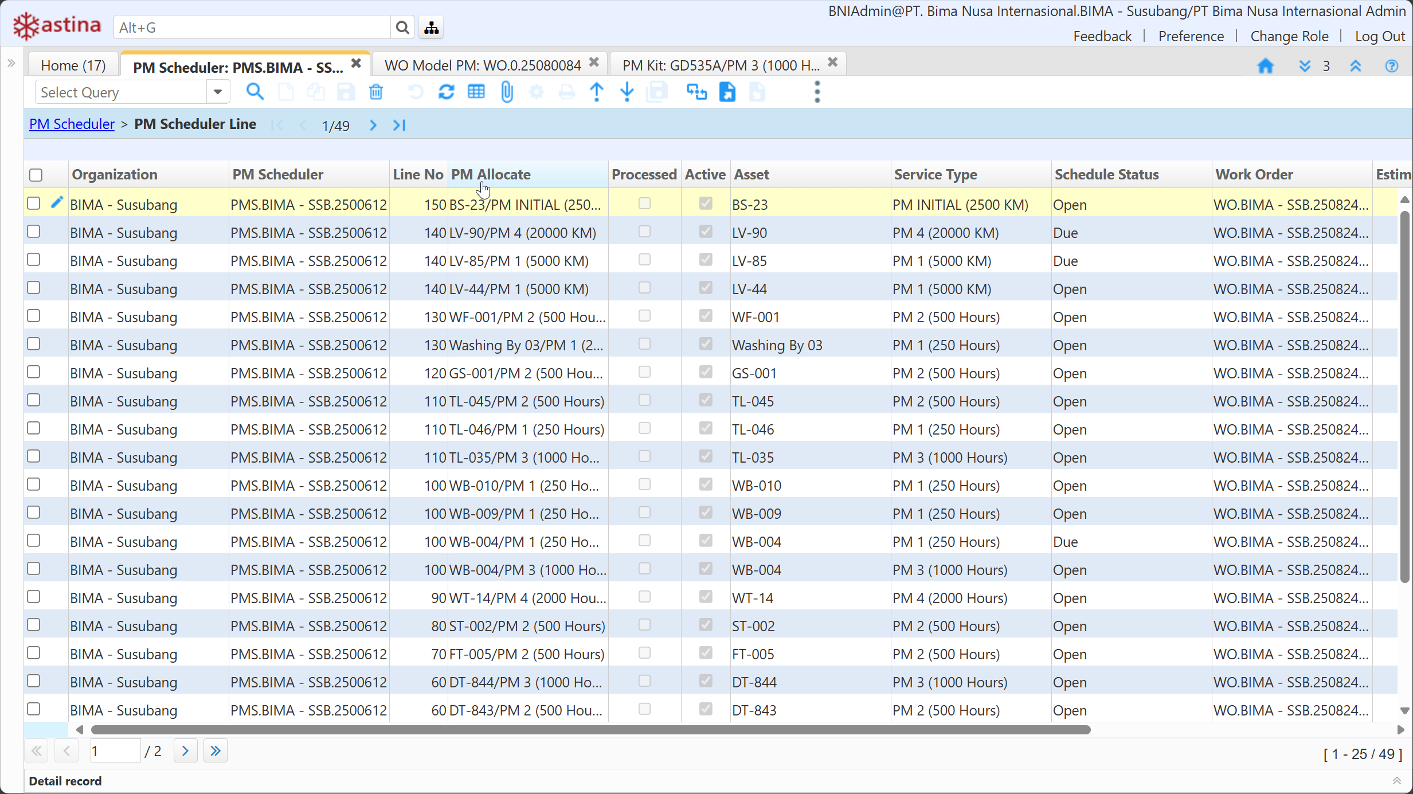This screenshot has width=1413, height=794.
Task: Open the three-dot more options menu
Action: (x=817, y=92)
